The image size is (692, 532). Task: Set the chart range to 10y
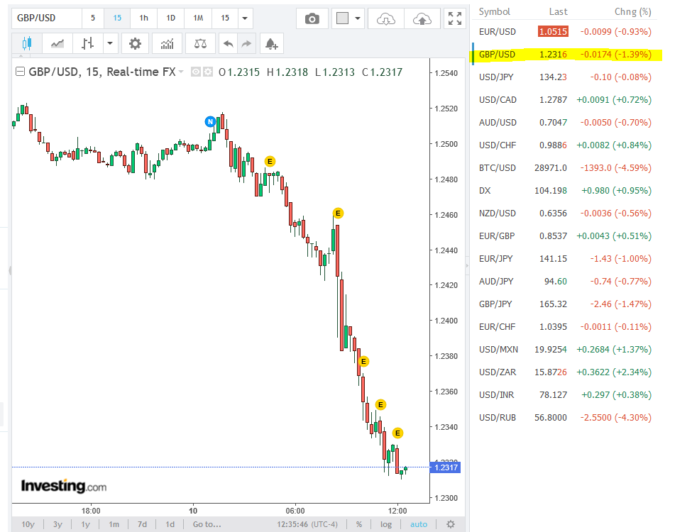pos(28,524)
